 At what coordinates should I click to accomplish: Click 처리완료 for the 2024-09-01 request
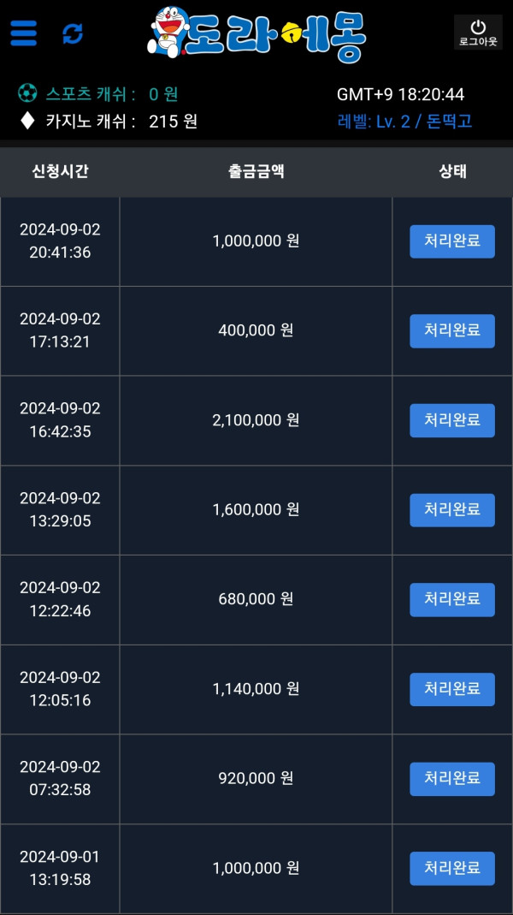pyautogui.click(x=452, y=869)
